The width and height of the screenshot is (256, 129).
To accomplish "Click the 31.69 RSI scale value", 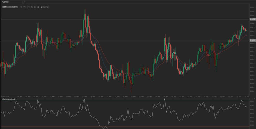I will 252,125.
